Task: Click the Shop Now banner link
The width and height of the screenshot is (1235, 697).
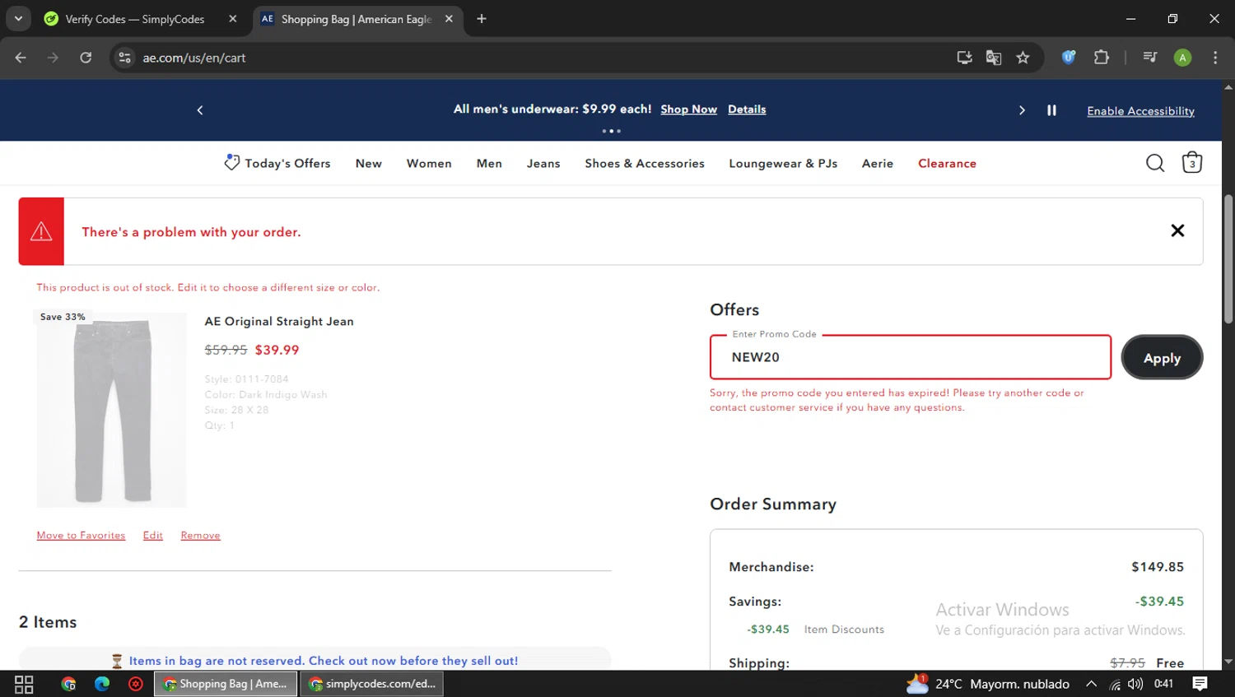Action: click(688, 109)
